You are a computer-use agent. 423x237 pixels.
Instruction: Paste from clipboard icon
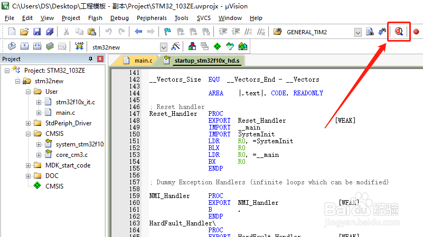coord(92,32)
